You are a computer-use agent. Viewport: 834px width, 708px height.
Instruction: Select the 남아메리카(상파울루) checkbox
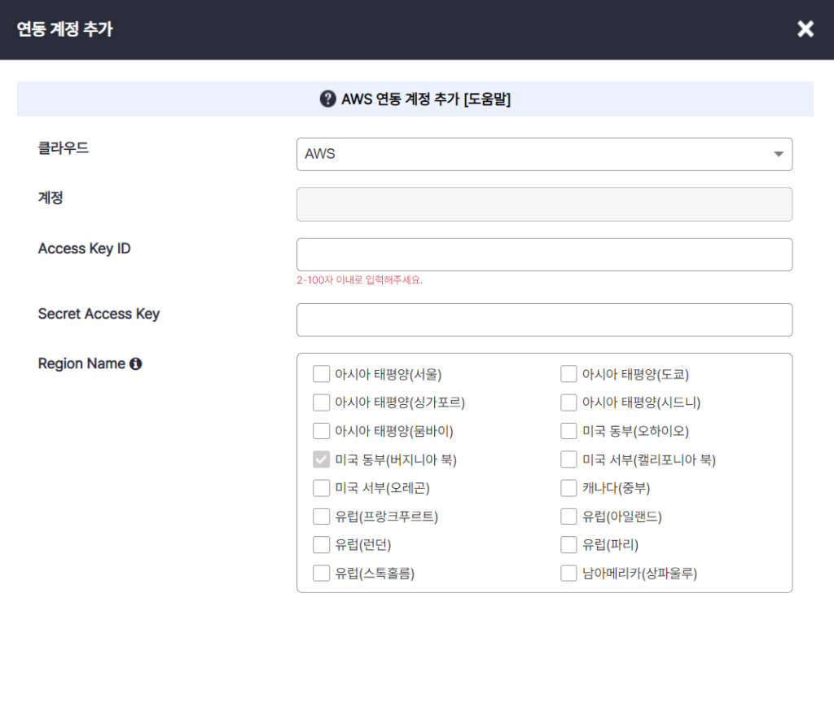click(x=568, y=573)
